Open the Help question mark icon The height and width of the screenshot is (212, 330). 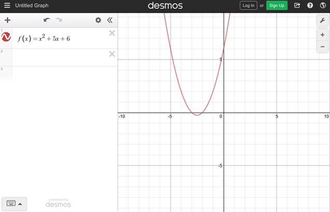[x=310, y=5]
